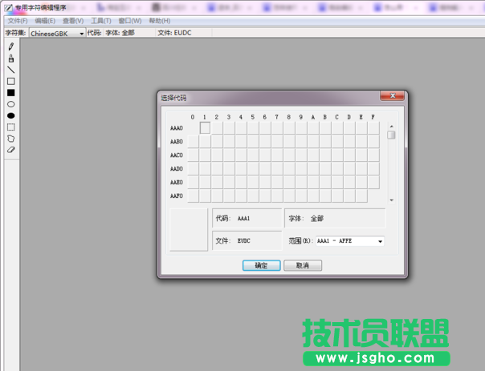Open the 文件(F) menu
485x371 pixels.
point(18,21)
